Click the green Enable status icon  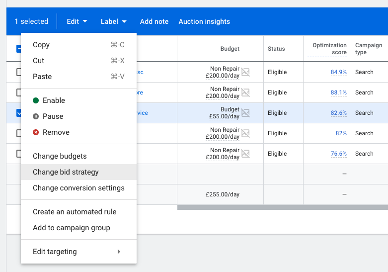36,100
